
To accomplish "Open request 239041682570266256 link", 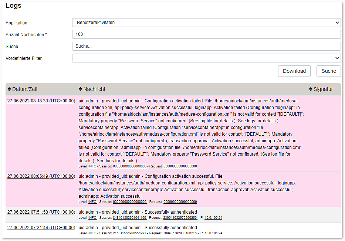I will click(180, 218).
